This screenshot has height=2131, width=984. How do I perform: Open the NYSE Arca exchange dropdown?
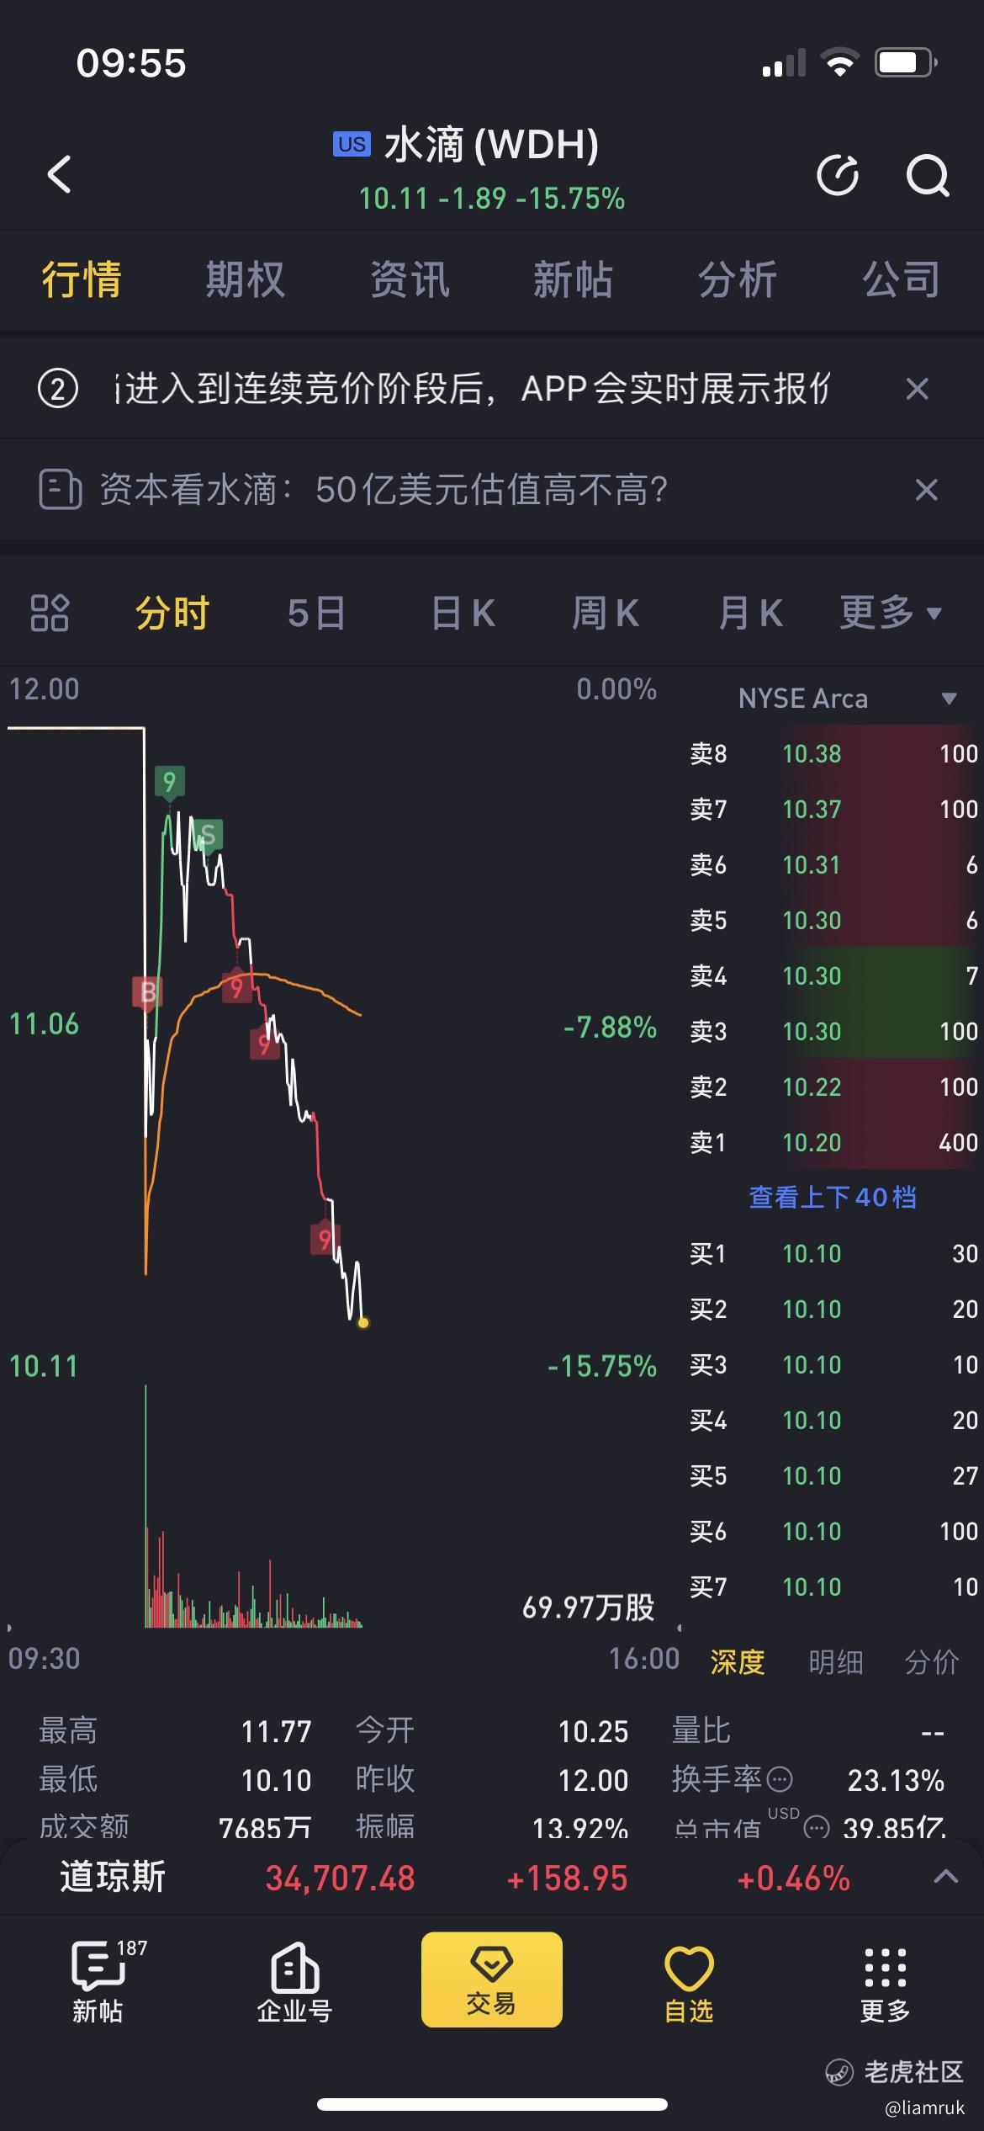coord(848,699)
